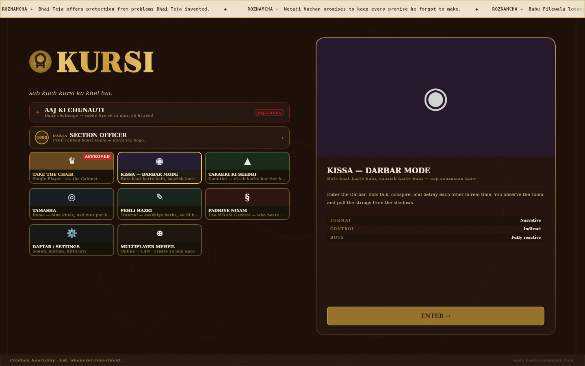The image size is (585, 366).
Task: Click the gear icon on Daftar / Settings
Action: 72,233
